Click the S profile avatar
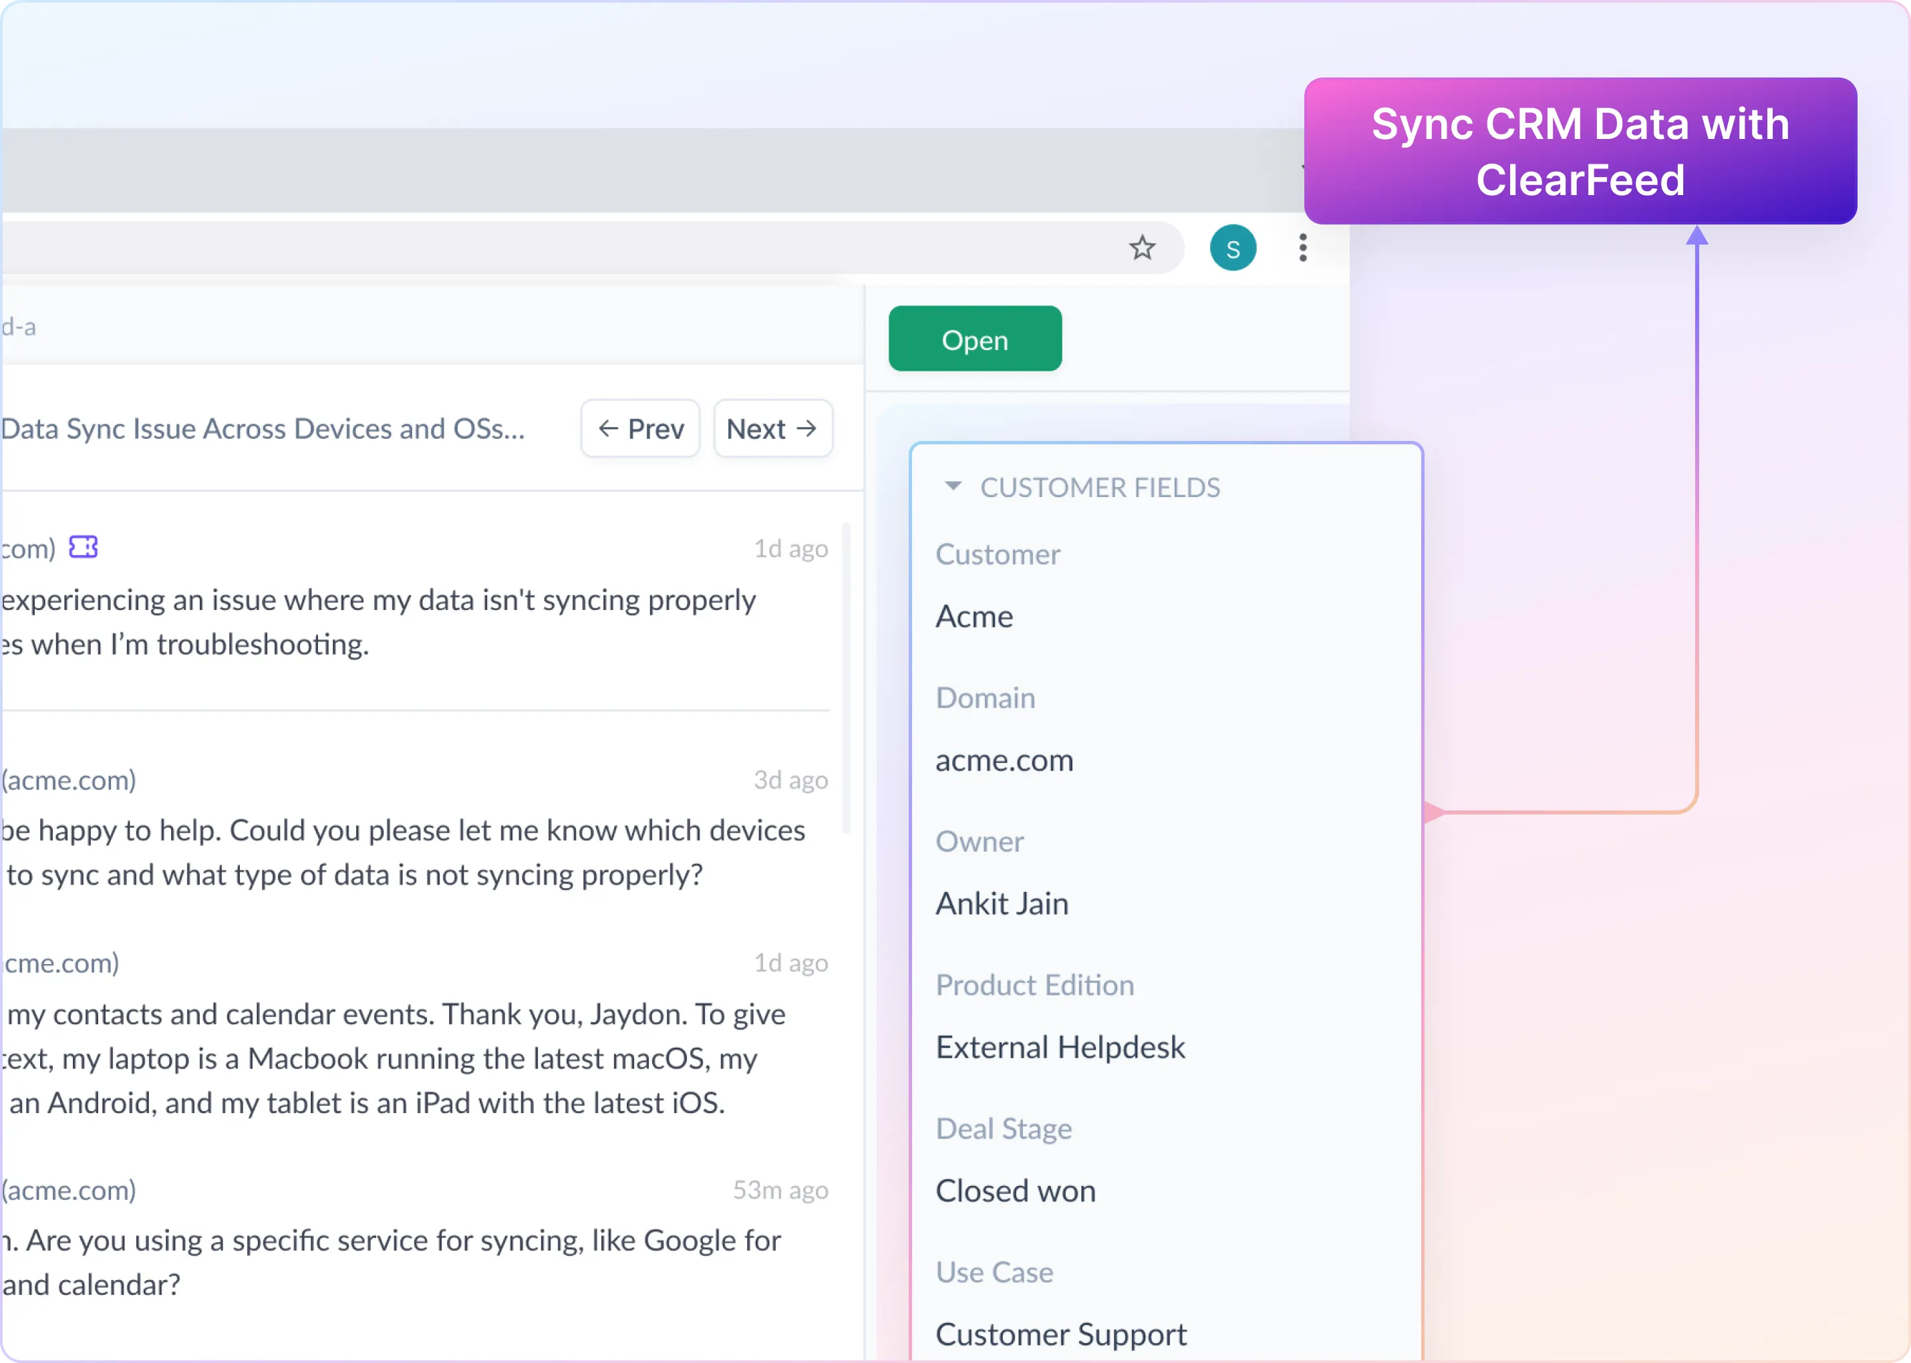1911x1363 pixels. [x=1232, y=249]
